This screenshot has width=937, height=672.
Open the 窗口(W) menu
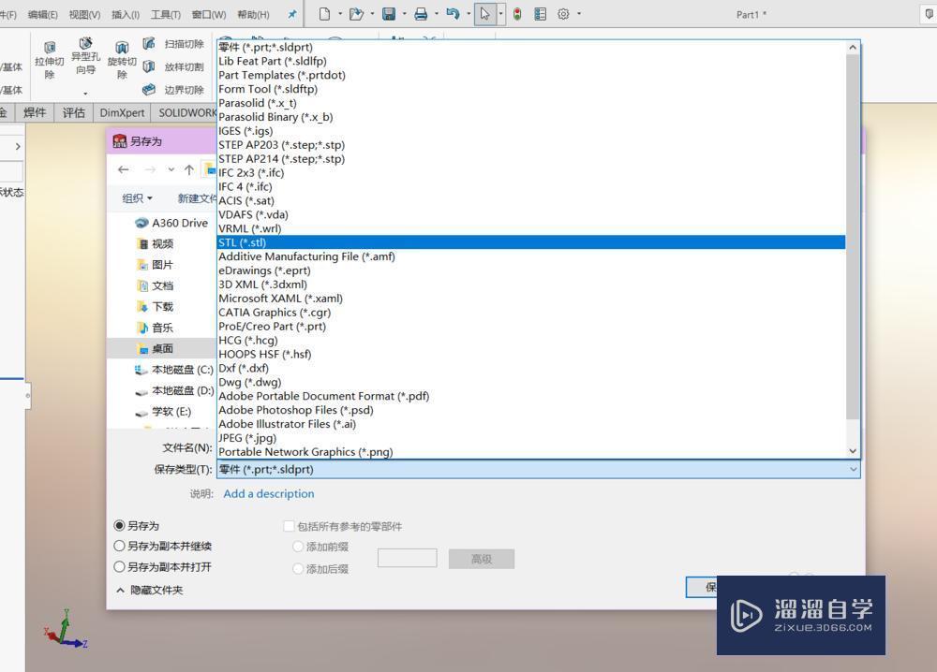click(209, 14)
